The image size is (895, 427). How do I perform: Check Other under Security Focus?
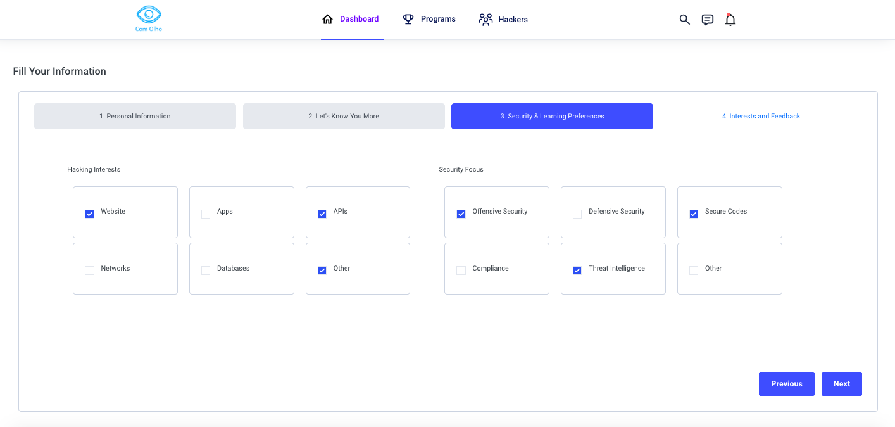point(694,271)
